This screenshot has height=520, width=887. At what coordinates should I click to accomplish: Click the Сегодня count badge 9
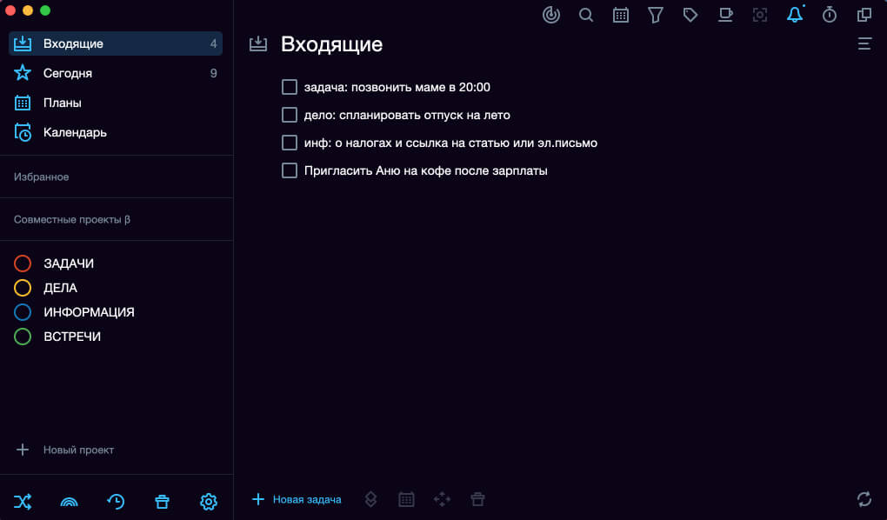213,73
